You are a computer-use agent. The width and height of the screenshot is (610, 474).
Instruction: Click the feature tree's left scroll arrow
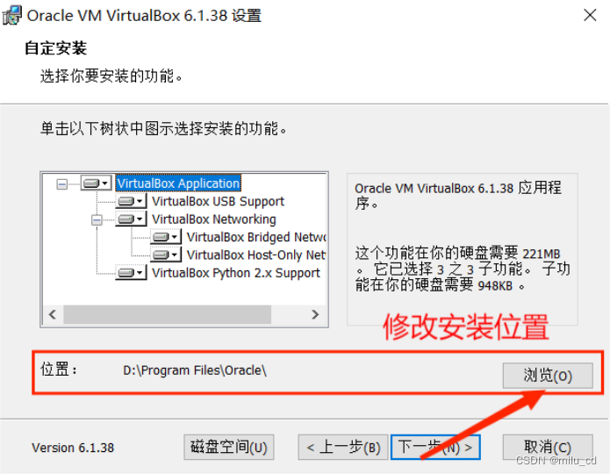[53, 314]
